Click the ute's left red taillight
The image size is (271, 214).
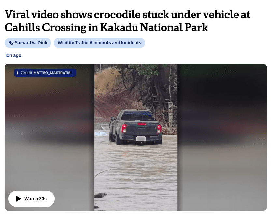pyautogui.click(x=124, y=128)
